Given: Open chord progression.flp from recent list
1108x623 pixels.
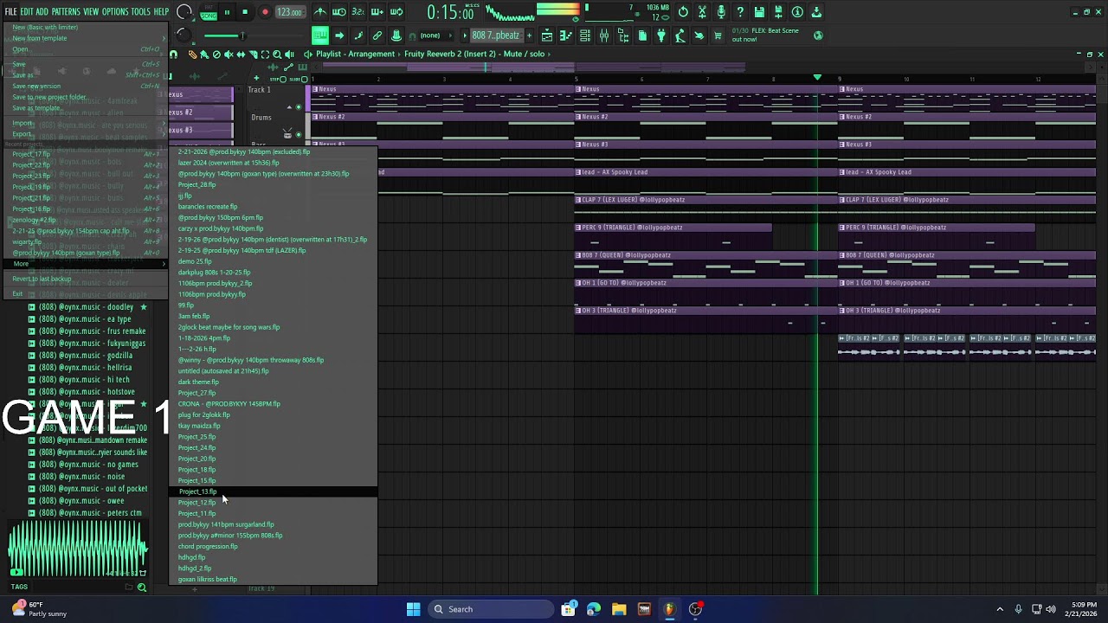Looking at the screenshot, I should coord(274,546).
